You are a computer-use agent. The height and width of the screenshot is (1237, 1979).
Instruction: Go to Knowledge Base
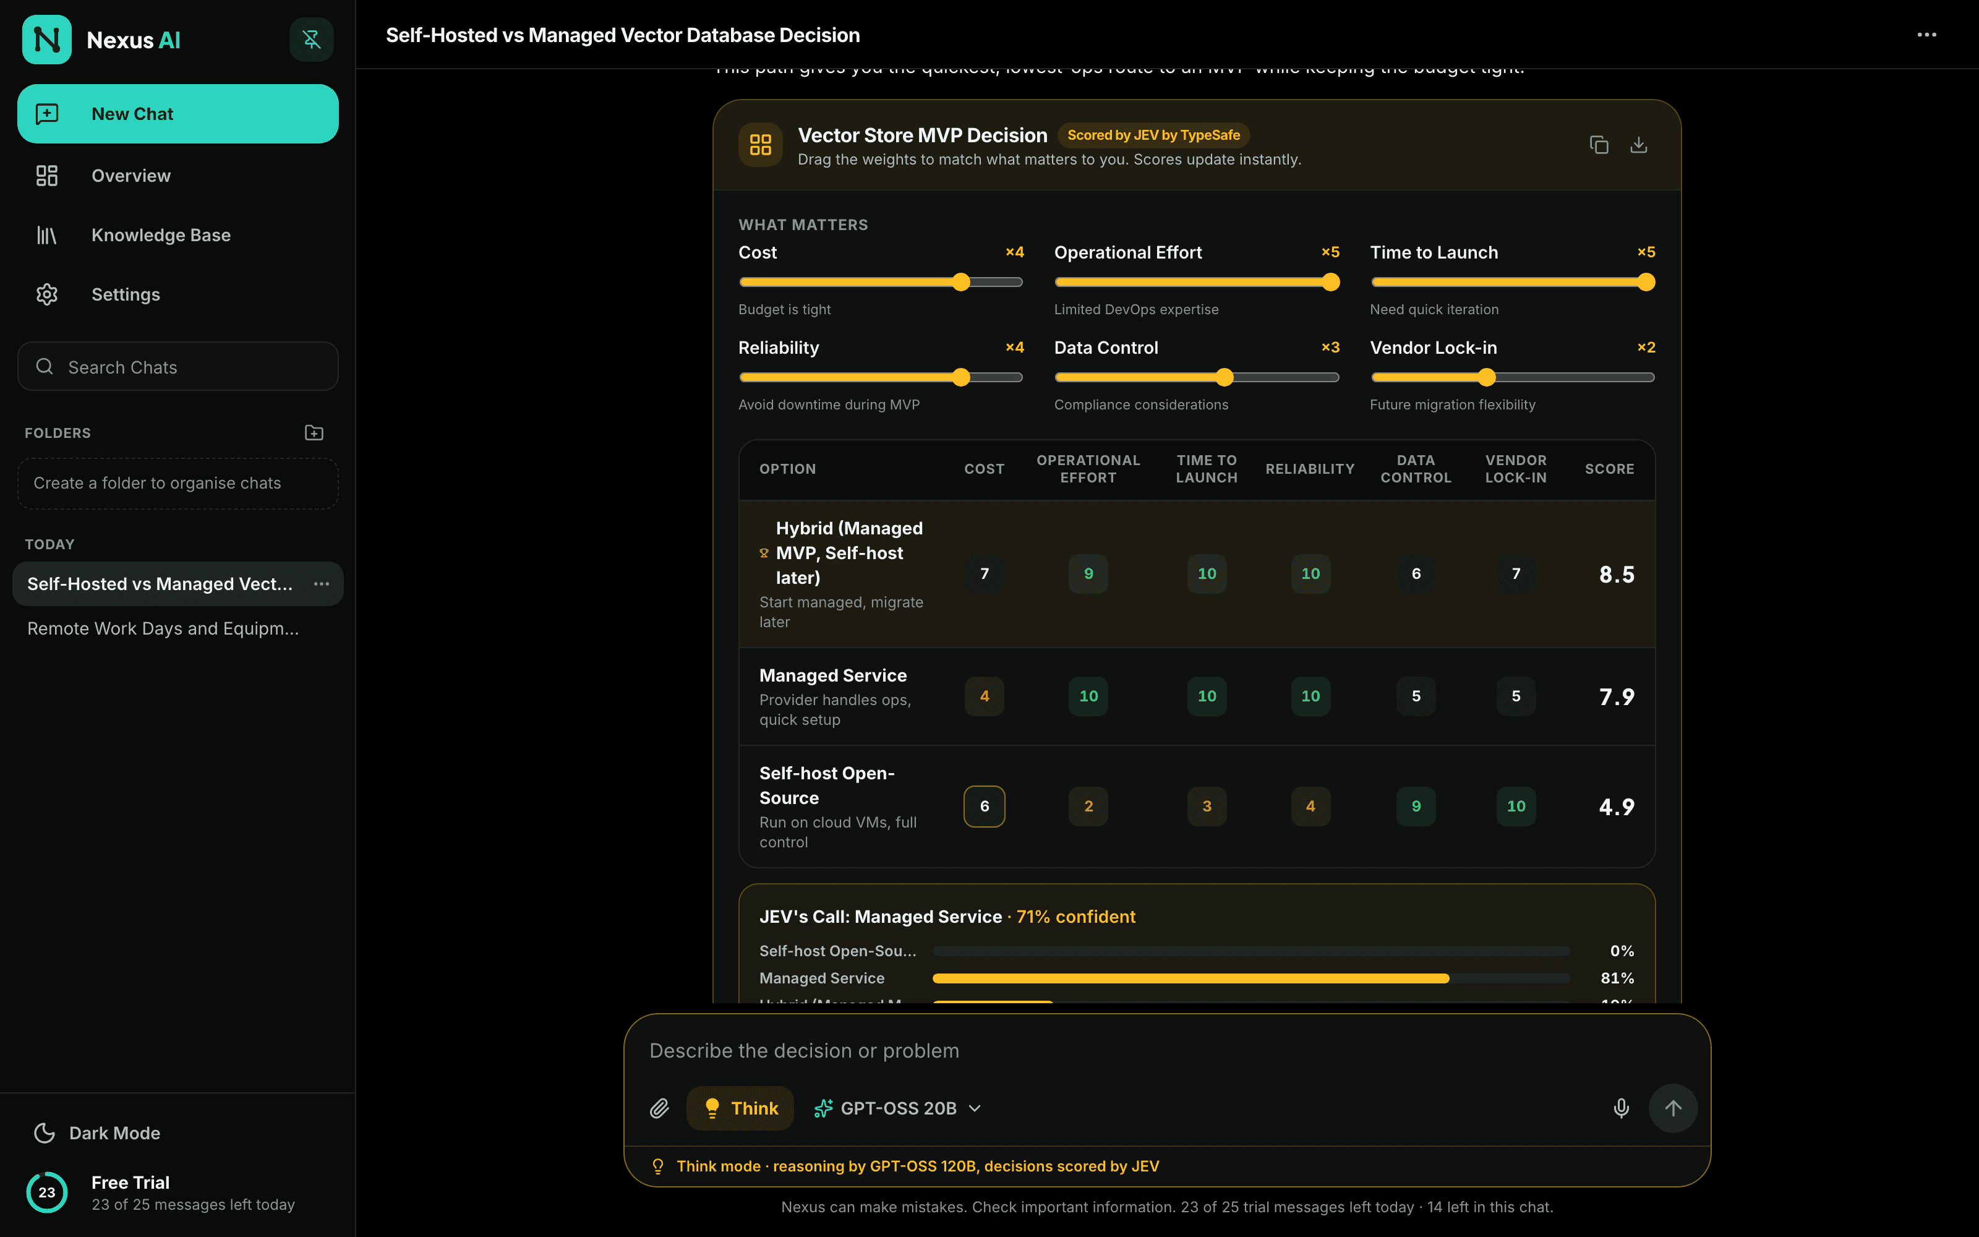coord(178,235)
